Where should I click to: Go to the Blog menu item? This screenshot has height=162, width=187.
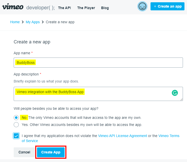pyautogui.click(x=105, y=8)
